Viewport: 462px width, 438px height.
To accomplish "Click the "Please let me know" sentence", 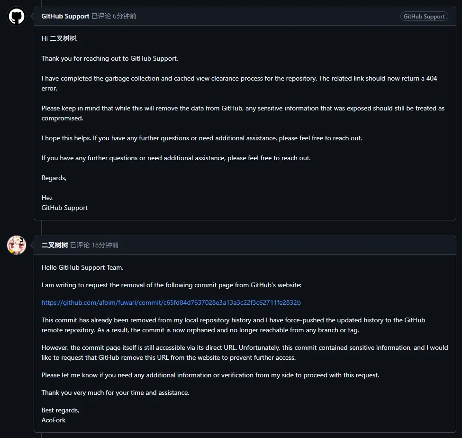I will point(210,375).
